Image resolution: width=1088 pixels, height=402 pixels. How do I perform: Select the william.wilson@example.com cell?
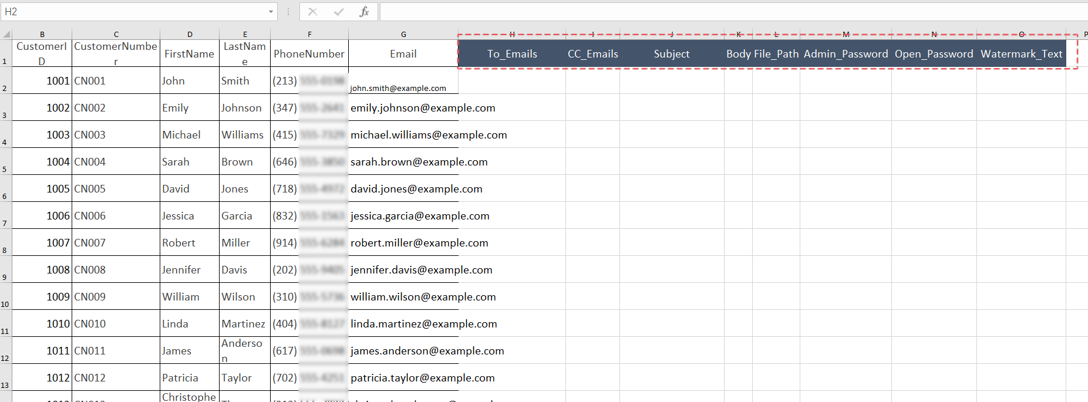[403, 296]
